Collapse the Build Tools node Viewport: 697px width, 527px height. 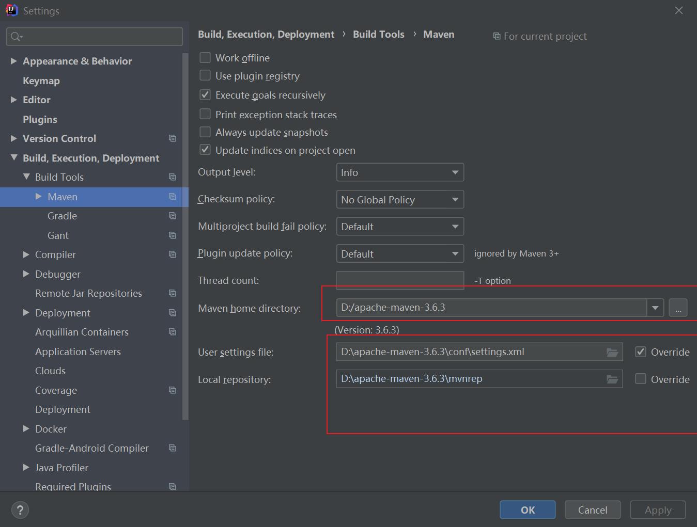tap(26, 177)
